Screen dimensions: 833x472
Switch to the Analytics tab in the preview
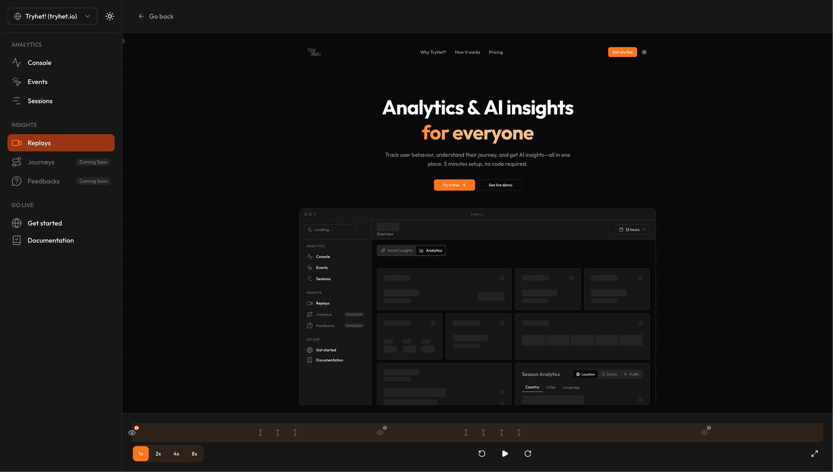[x=431, y=250]
